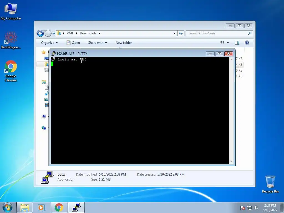Select the Documents library icon
Image resolution: width=284 pixels, height=213 pixels.
(47, 87)
